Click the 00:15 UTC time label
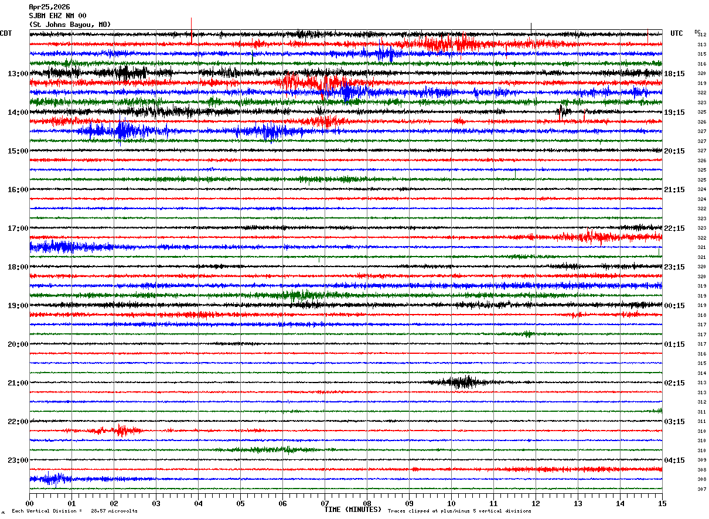709x519 pixels. (x=674, y=306)
